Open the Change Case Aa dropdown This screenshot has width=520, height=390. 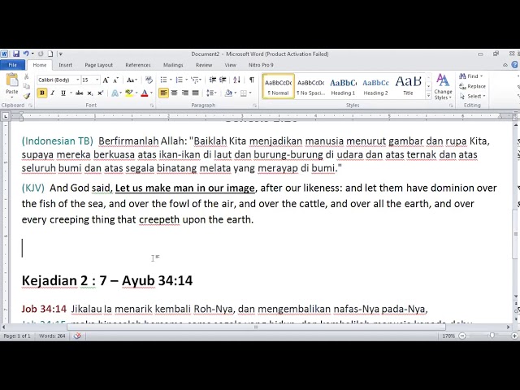tap(132, 80)
